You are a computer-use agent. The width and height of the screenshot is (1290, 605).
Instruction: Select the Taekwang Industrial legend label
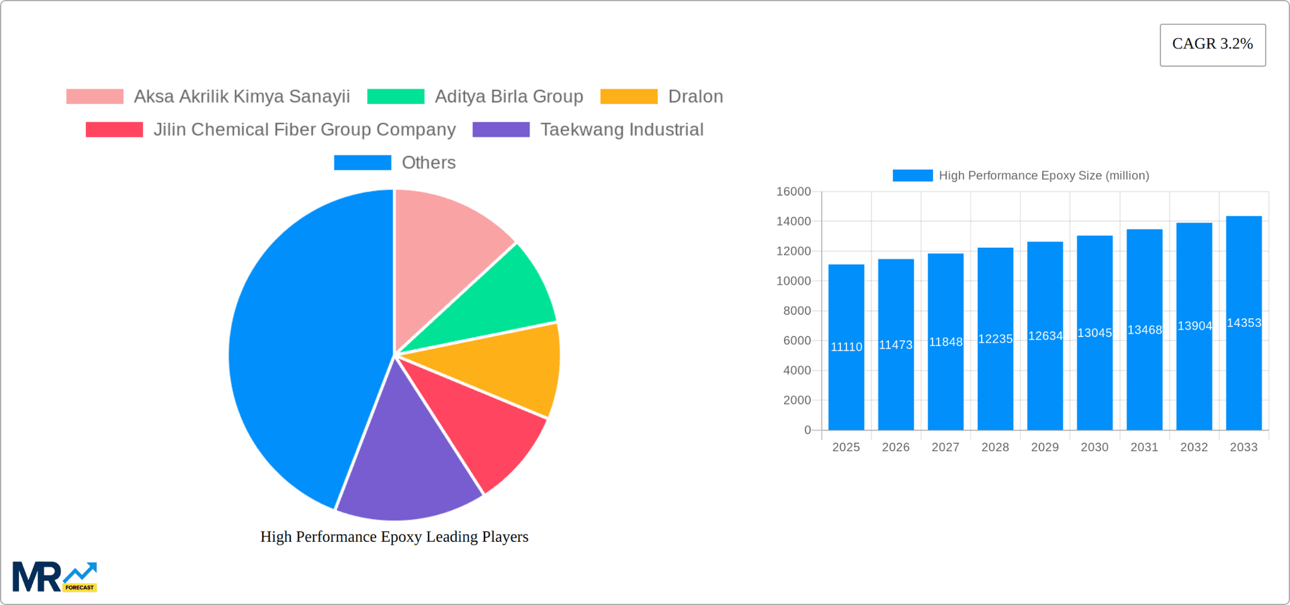621,129
